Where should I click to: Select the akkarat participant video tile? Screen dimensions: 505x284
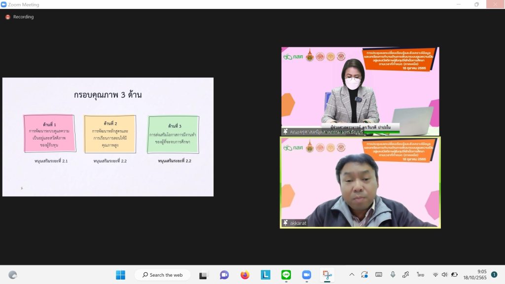pos(360,182)
